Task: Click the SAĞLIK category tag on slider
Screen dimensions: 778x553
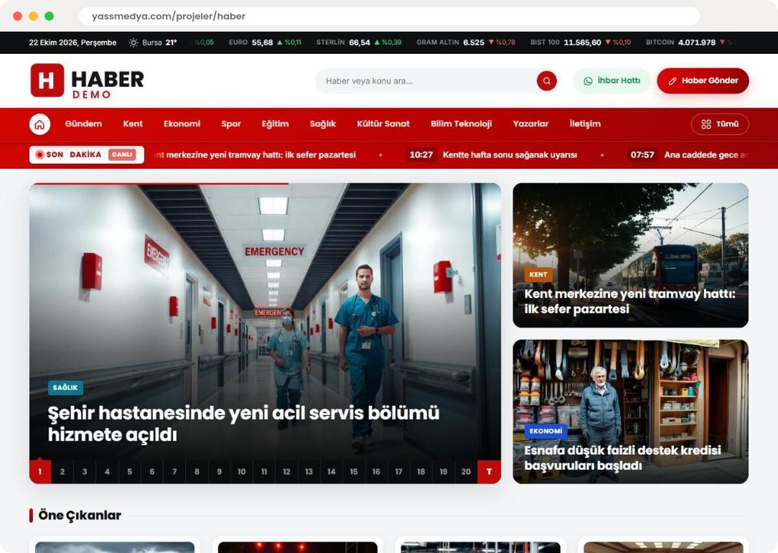Action: (65, 387)
